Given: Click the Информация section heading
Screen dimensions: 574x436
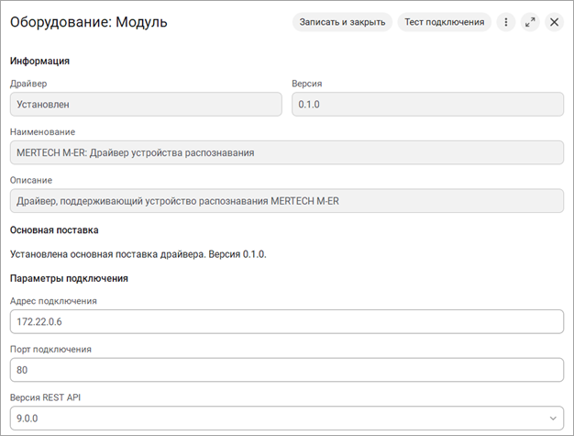Looking at the screenshot, I should 39,61.
